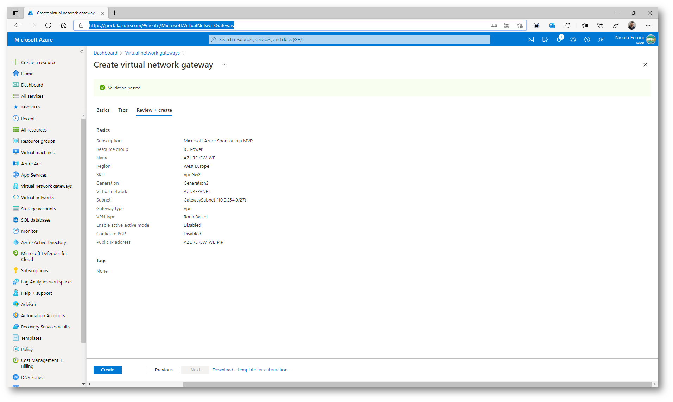Open Subscriptions in the sidebar

(x=34, y=270)
